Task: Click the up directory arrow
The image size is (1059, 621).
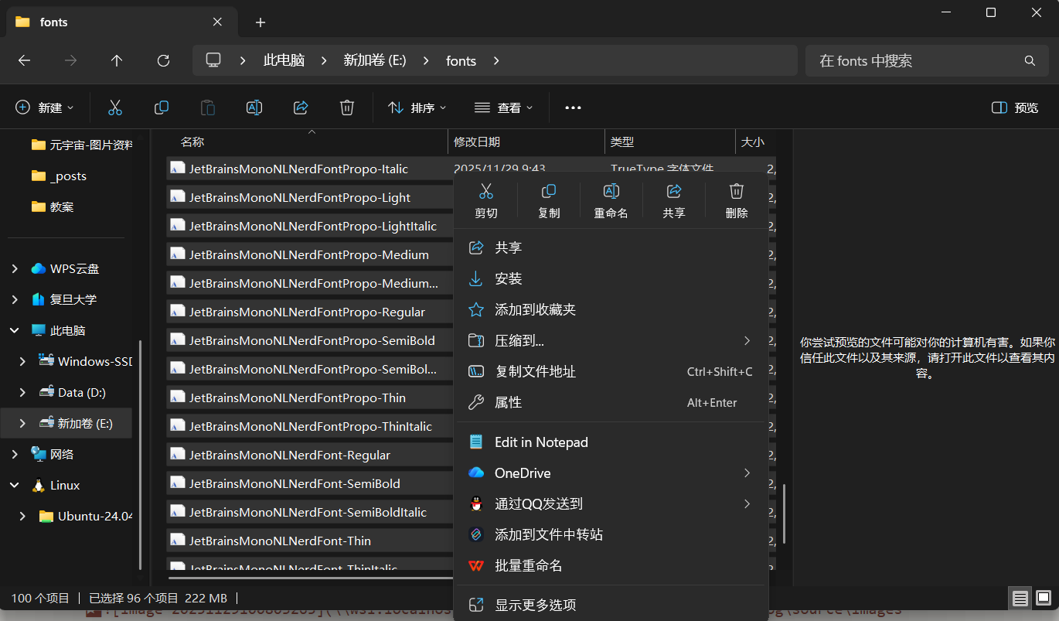Action: tap(117, 60)
